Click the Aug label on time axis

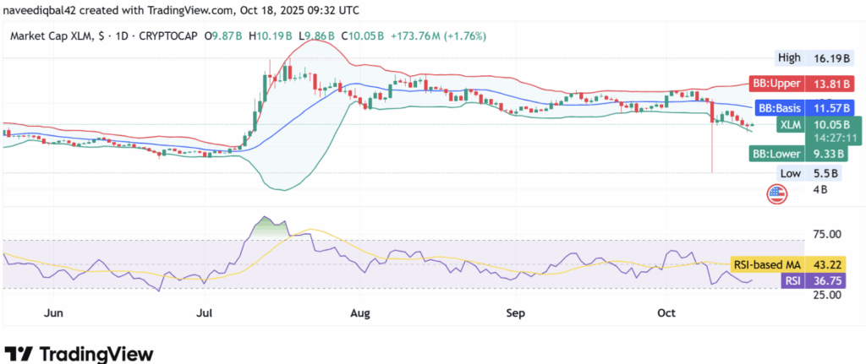(x=359, y=313)
